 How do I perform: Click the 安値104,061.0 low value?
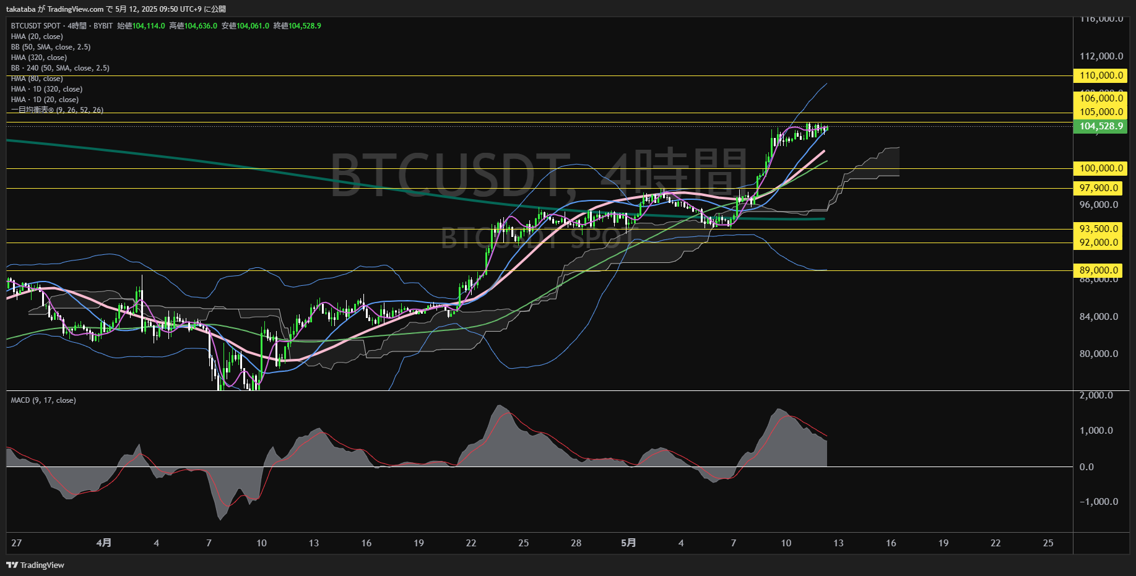[245, 26]
